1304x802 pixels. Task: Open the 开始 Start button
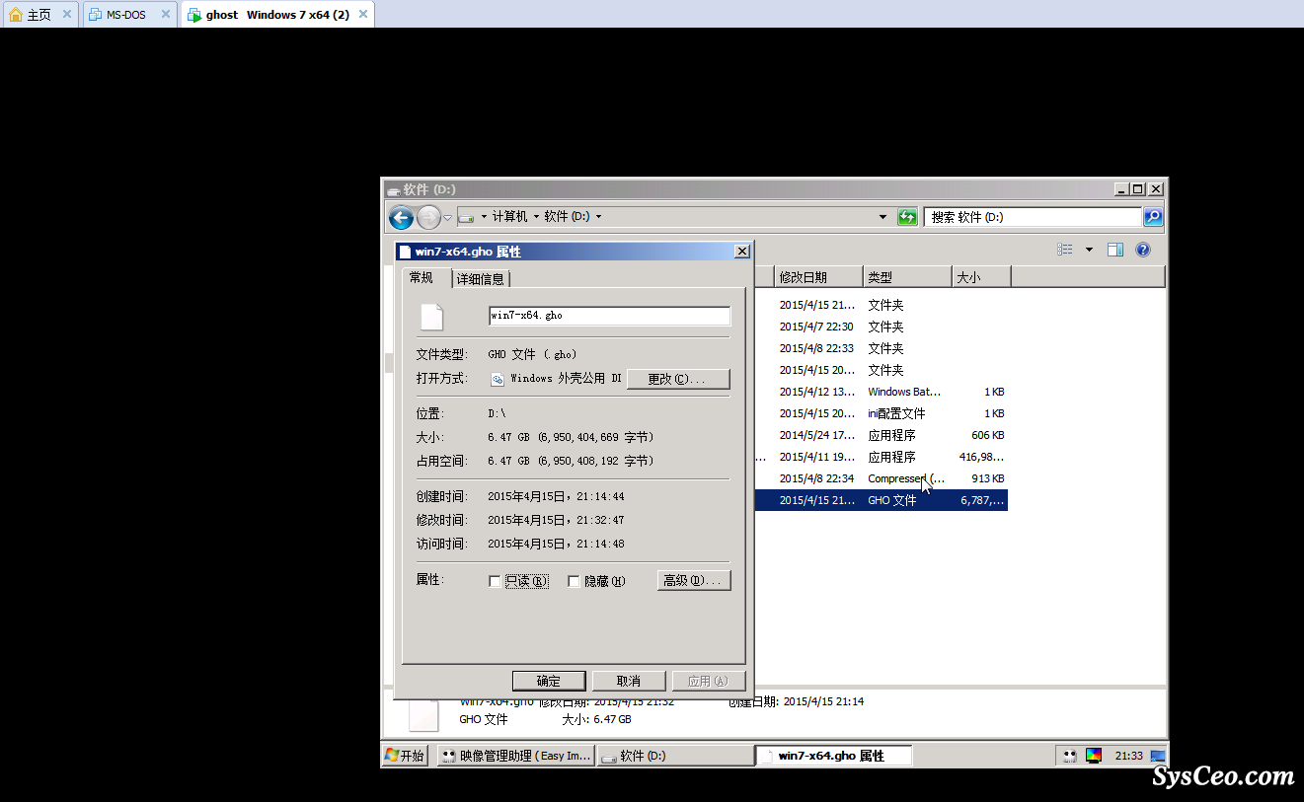(x=405, y=756)
